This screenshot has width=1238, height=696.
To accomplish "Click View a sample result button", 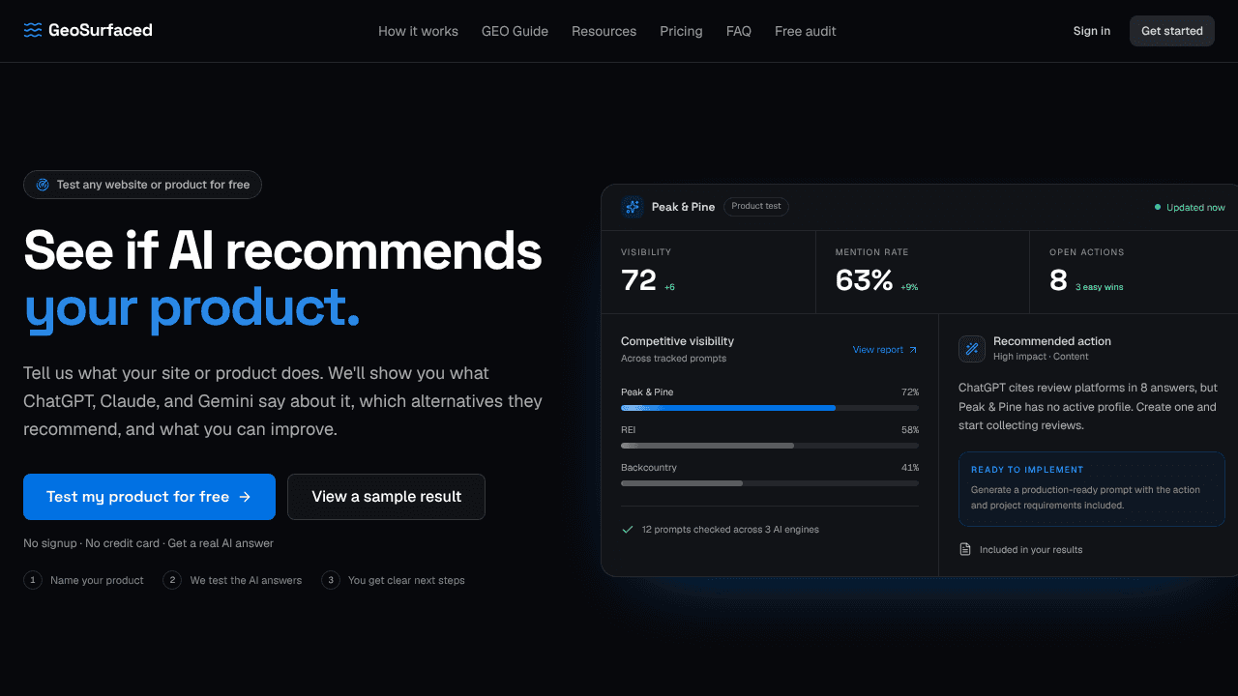I will click(386, 497).
